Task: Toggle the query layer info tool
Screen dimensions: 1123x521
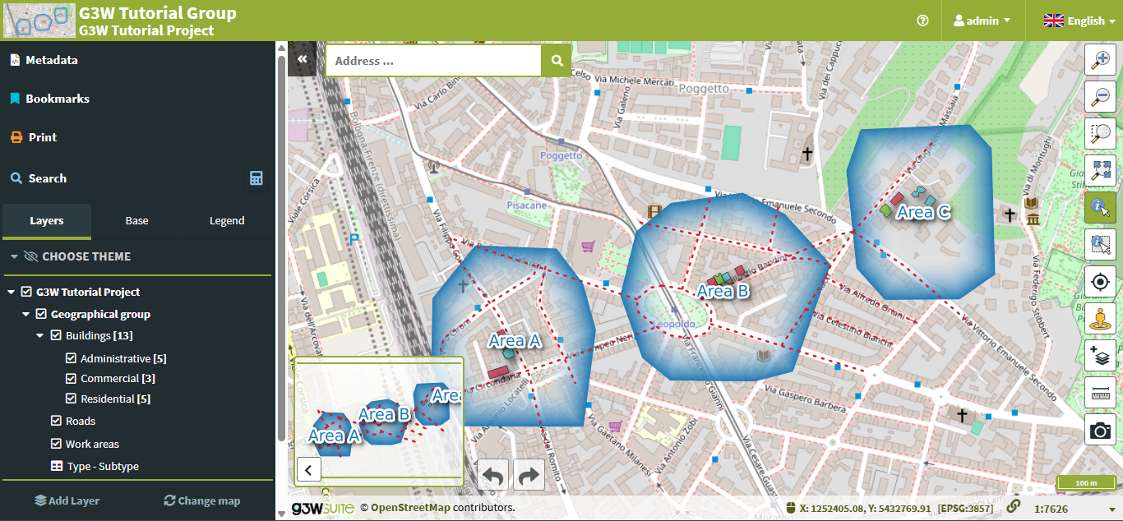Action: point(1100,208)
